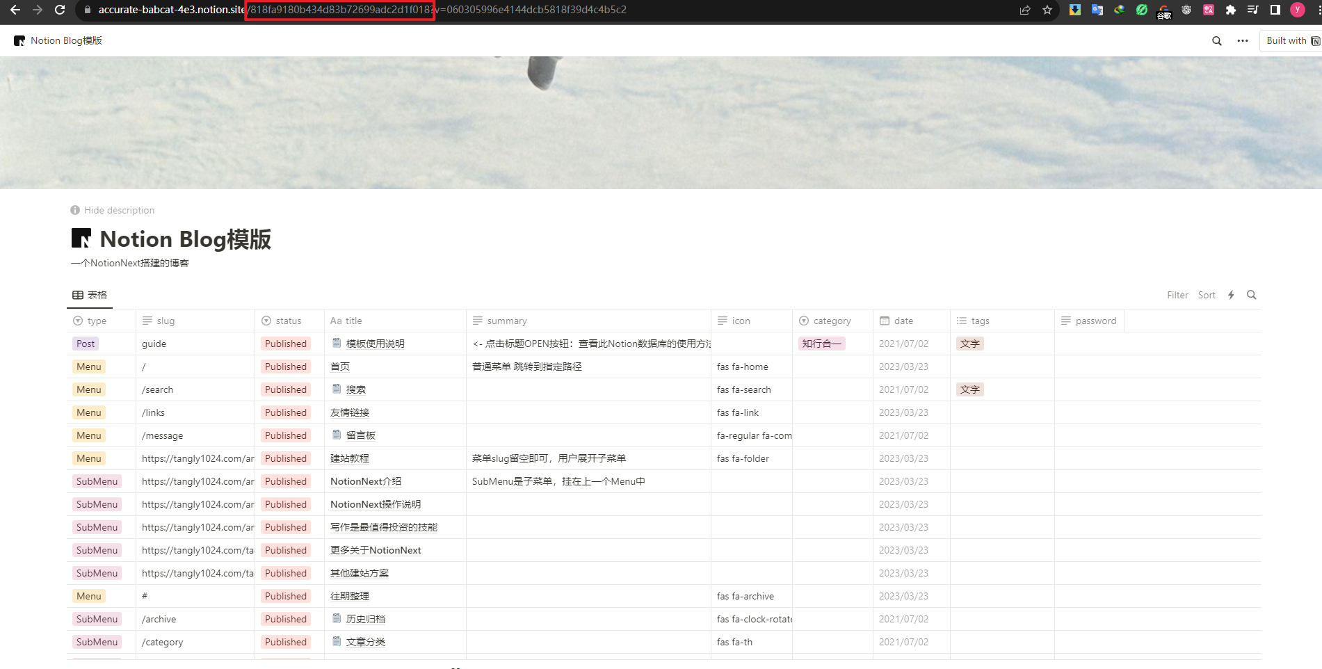Reload the page using the refresh icon
1322x669 pixels.
pos(60,10)
